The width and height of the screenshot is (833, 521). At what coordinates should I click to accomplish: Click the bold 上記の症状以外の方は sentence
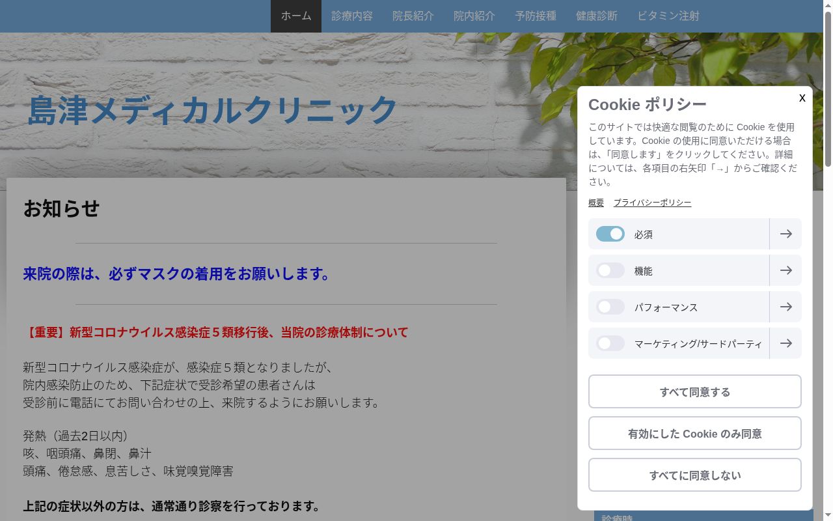click(x=172, y=506)
